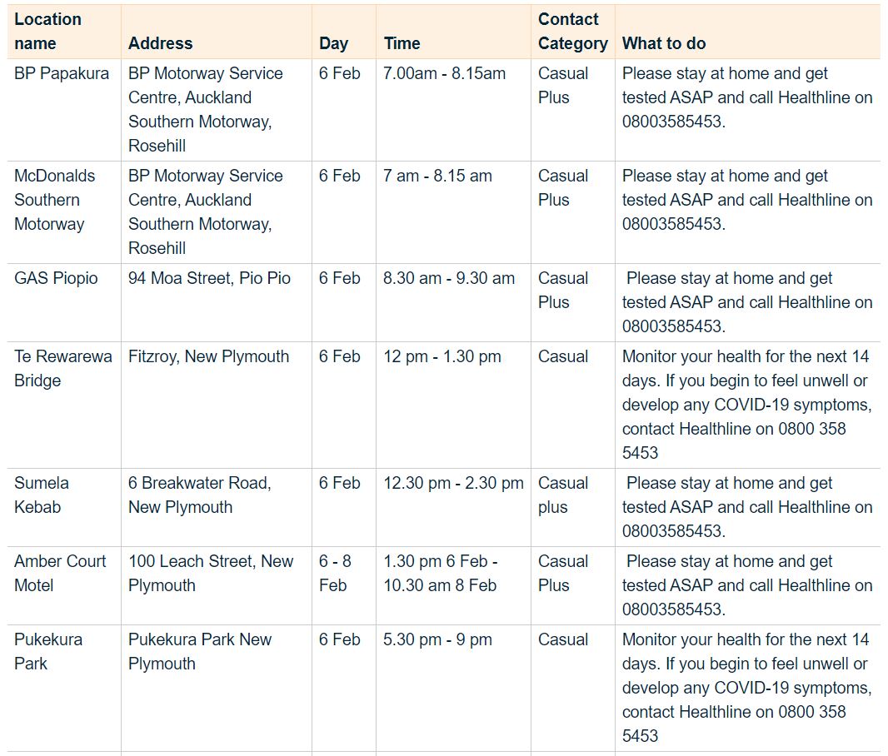
Task: Click the "5.30 pm - 9 pm" time cell
Action: point(437,639)
